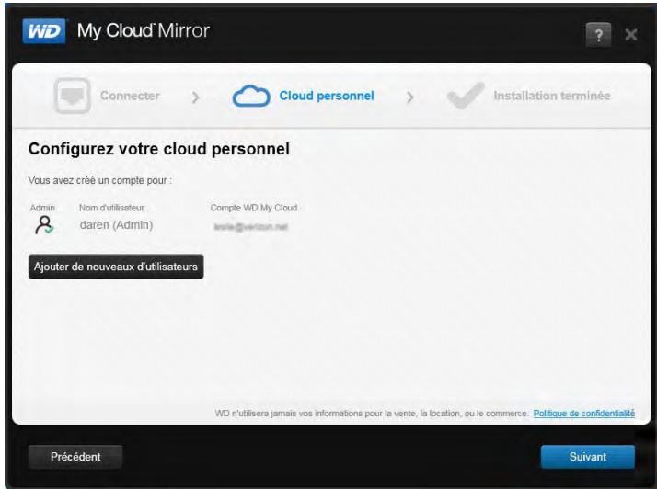Go to the Connecter step label
The image size is (657, 489).
130,96
